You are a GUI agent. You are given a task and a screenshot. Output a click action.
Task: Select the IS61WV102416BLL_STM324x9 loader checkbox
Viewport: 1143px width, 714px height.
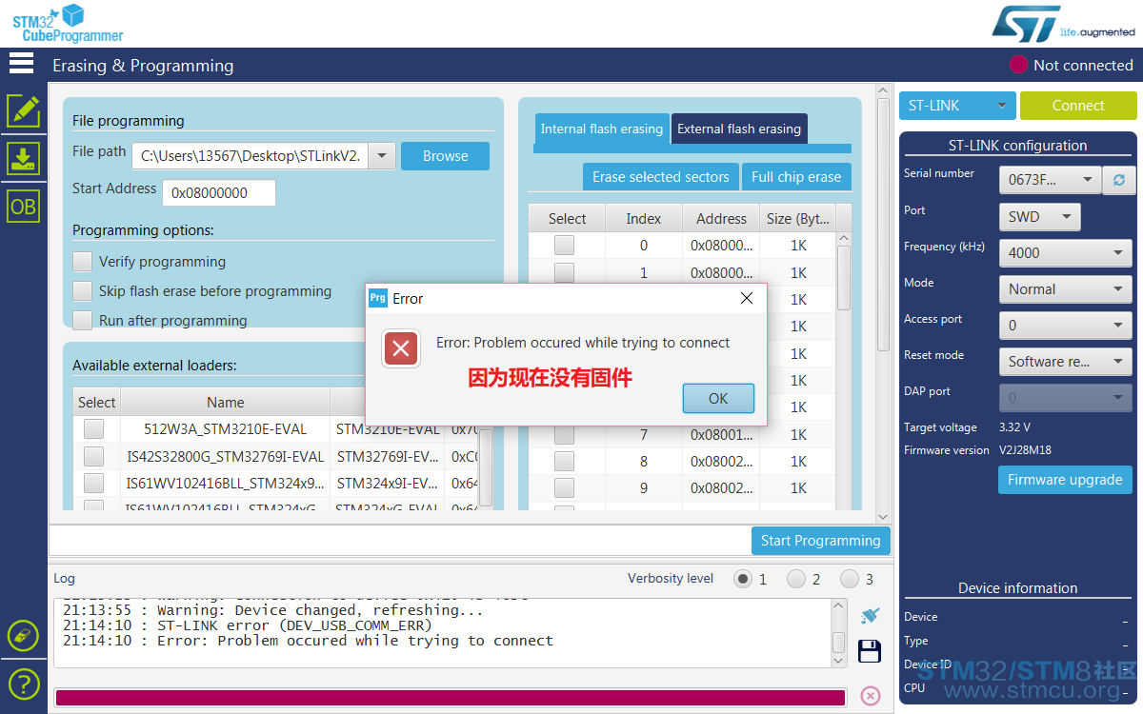click(93, 483)
